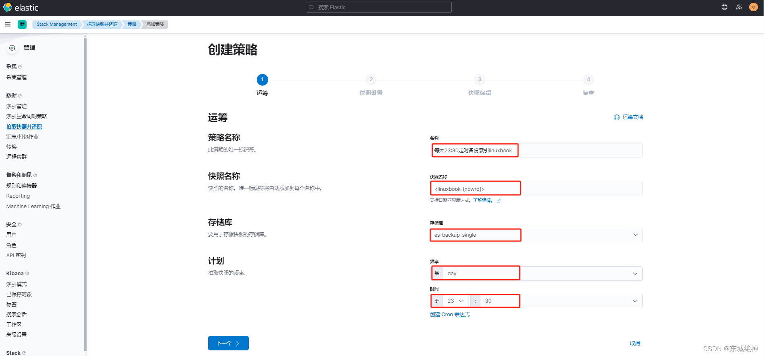This screenshot has width=764, height=356.
Task: Go to 拍取快照并还原 breadcrumb
Action: [102, 24]
